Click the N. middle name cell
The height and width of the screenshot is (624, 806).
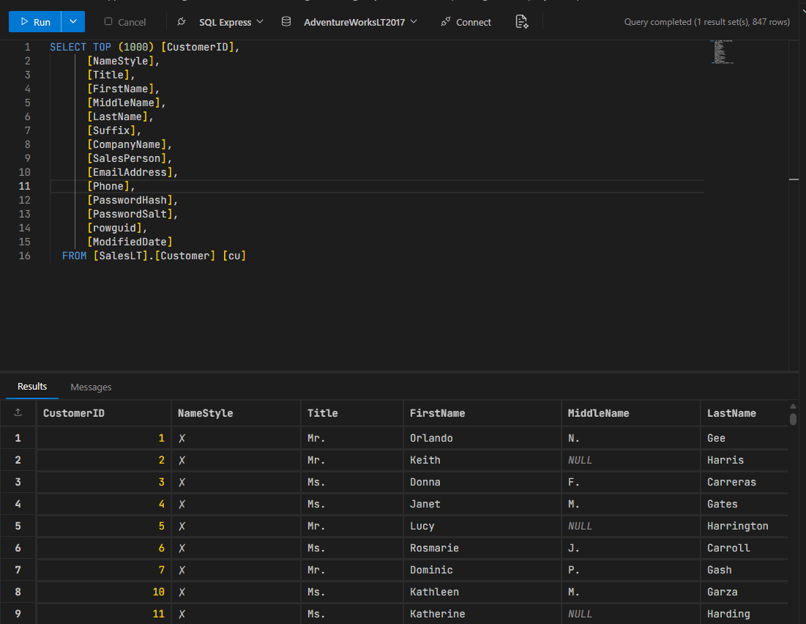point(631,438)
